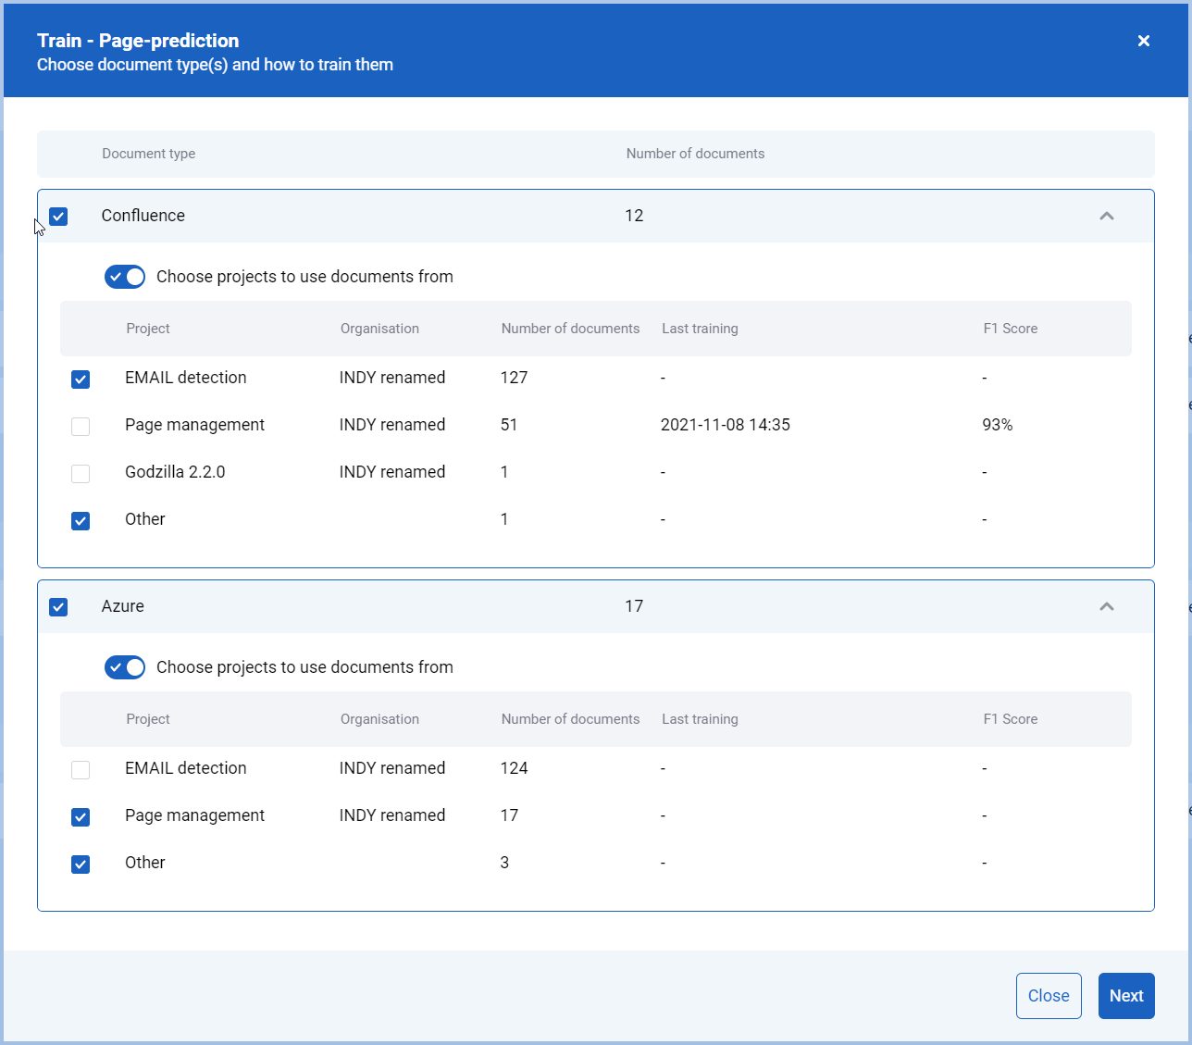Click Page management name under Confluence

click(194, 425)
